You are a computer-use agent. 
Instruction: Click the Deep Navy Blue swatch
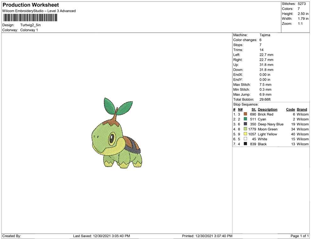coord(245,124)
